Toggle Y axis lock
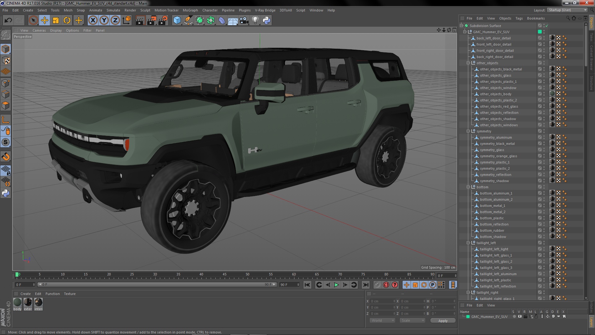 104,20
